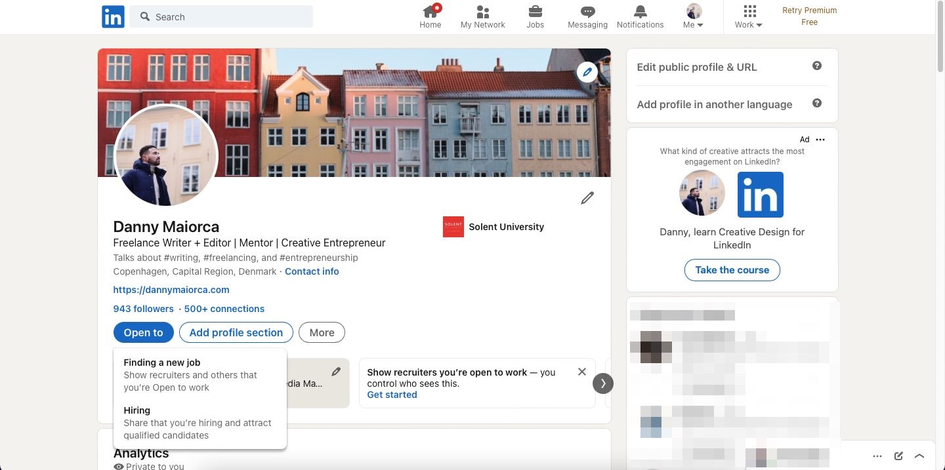Click the Search input field
Image resolution: width=945 pixels, height=470 pixels.
tap(220, 16)
